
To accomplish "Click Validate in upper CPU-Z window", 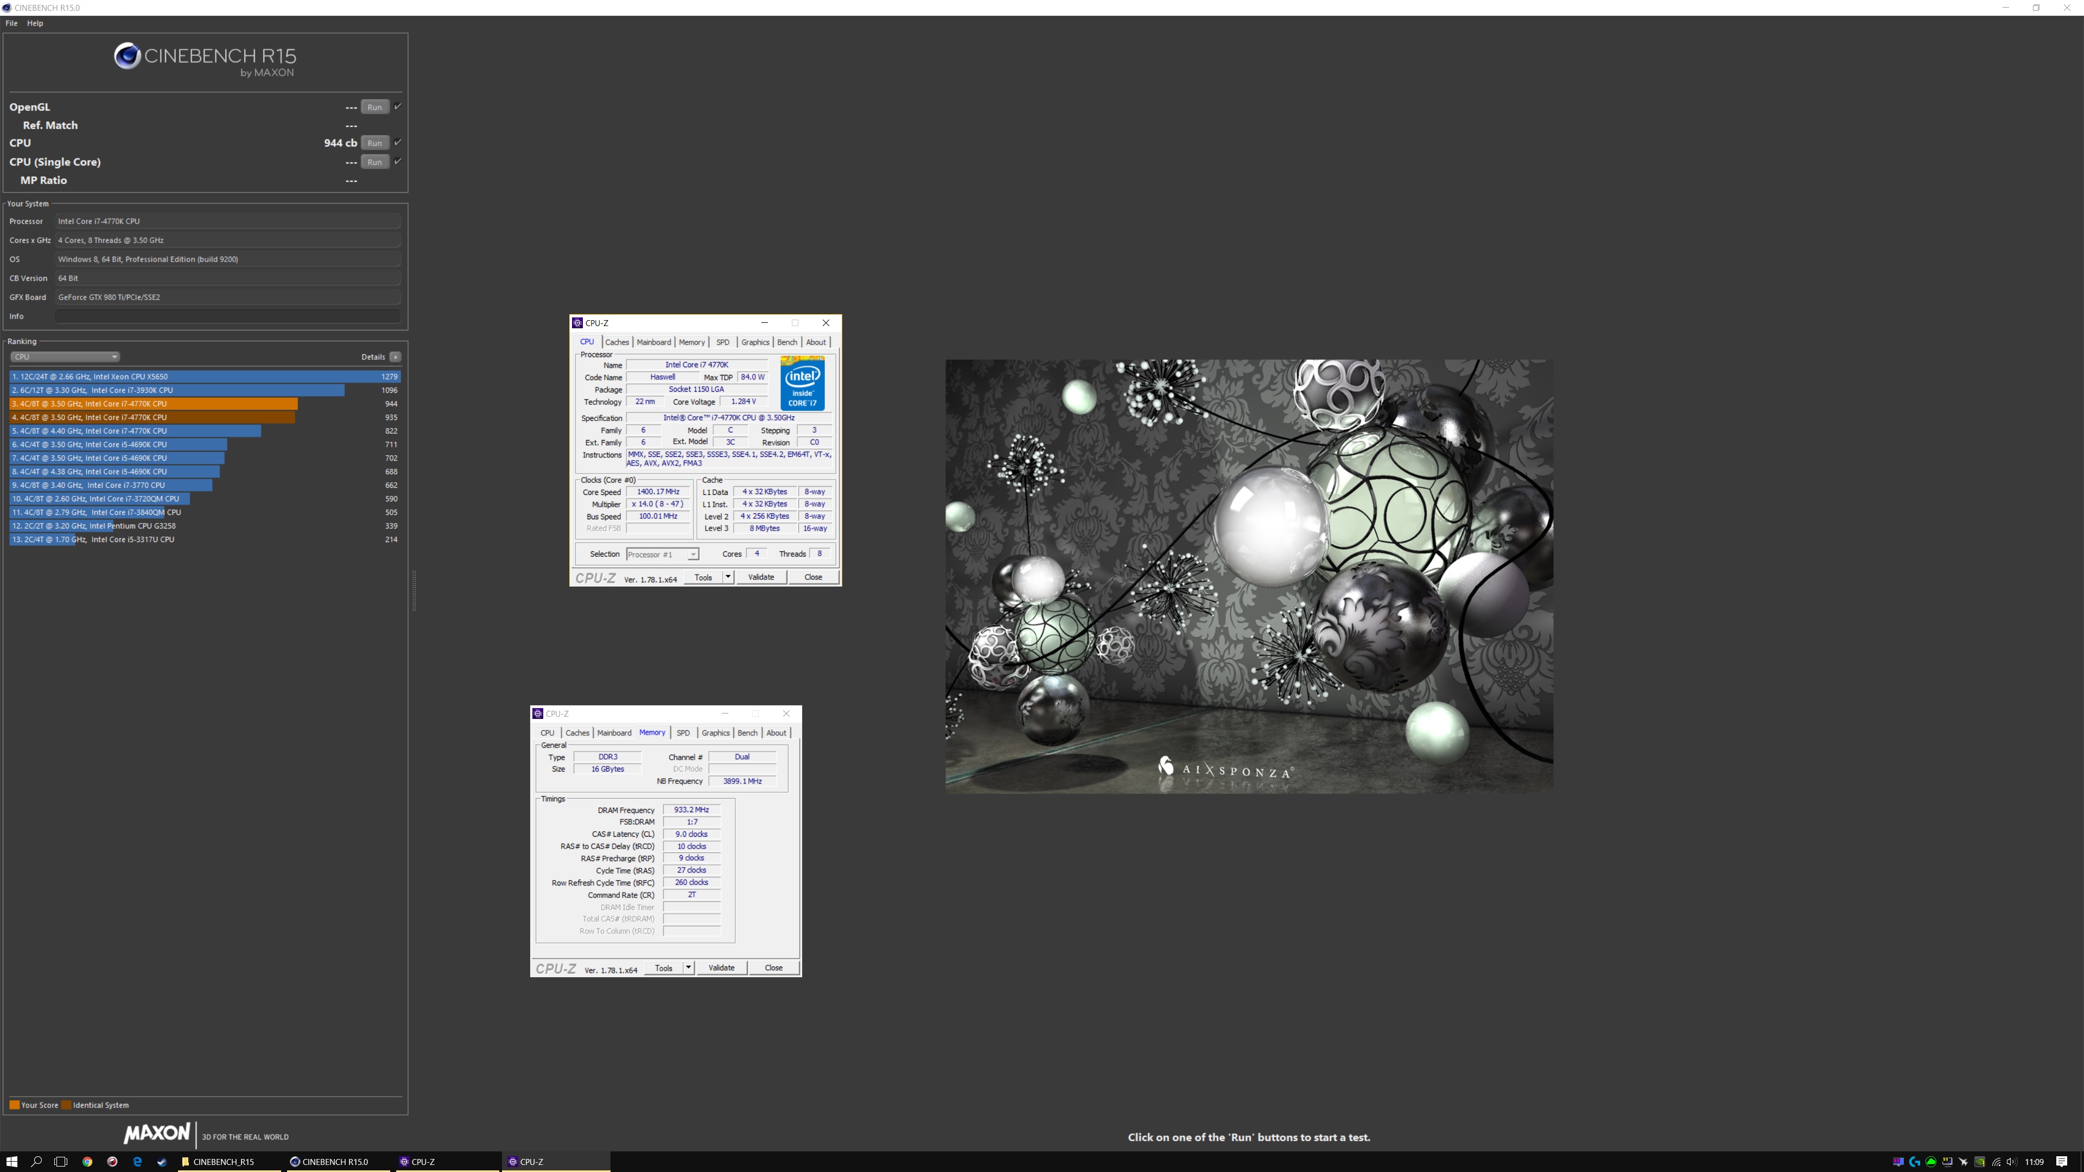I will (760, 577).
